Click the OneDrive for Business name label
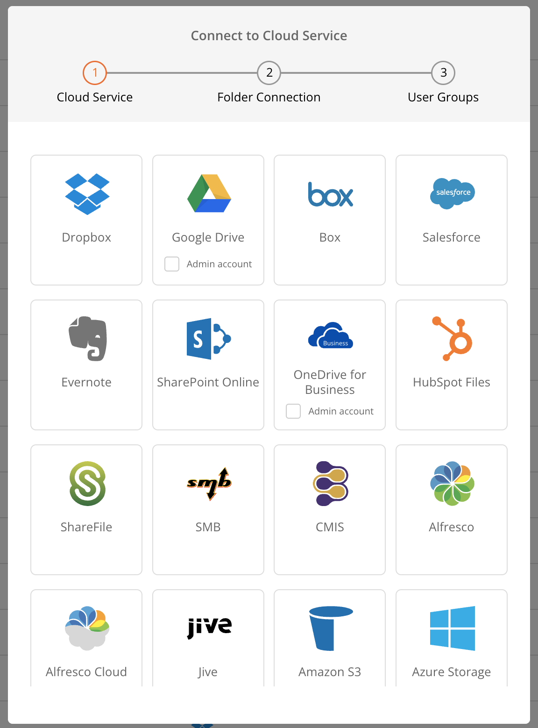This screenshot has width=538, height=728. (x=330, y=382)
